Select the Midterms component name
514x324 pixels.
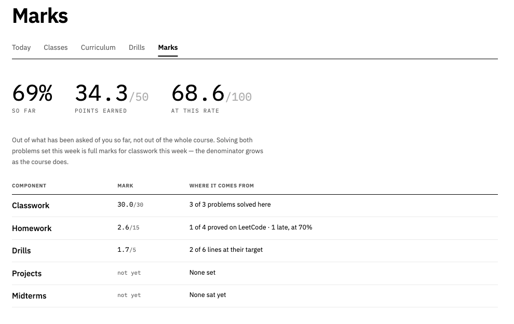29,296
